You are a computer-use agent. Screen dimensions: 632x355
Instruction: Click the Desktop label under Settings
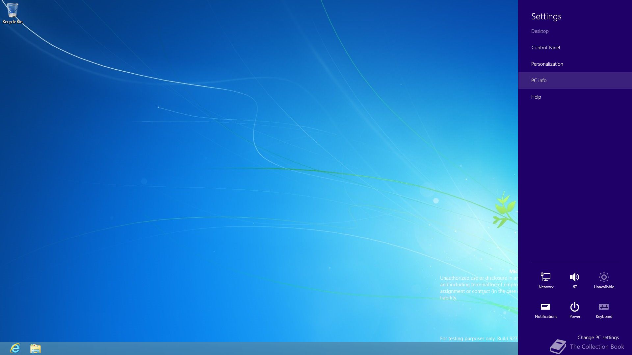pos(540,31)
